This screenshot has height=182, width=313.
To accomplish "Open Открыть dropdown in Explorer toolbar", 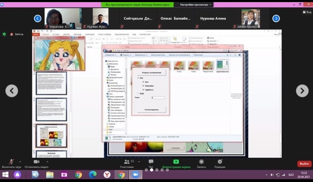I will click(x=126, y=55).
